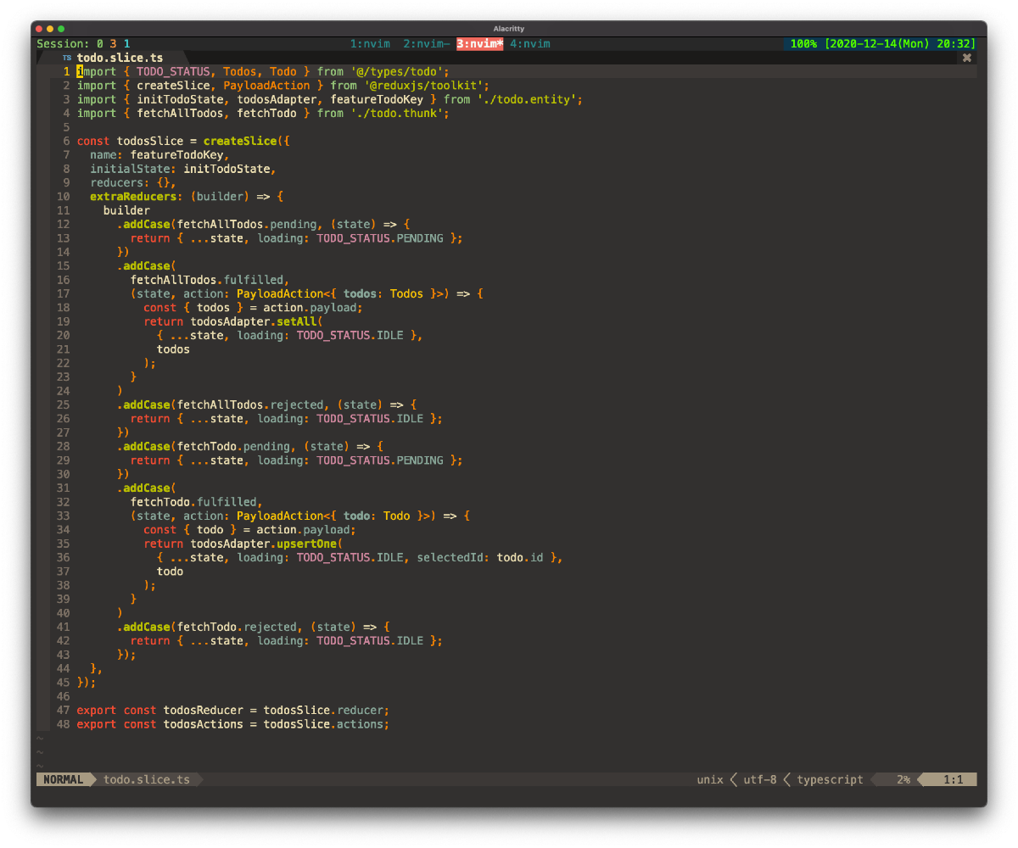Click the 2% scroll position indicator
The width and height of the screenshot is (1018, 848).
coord(903,779)
